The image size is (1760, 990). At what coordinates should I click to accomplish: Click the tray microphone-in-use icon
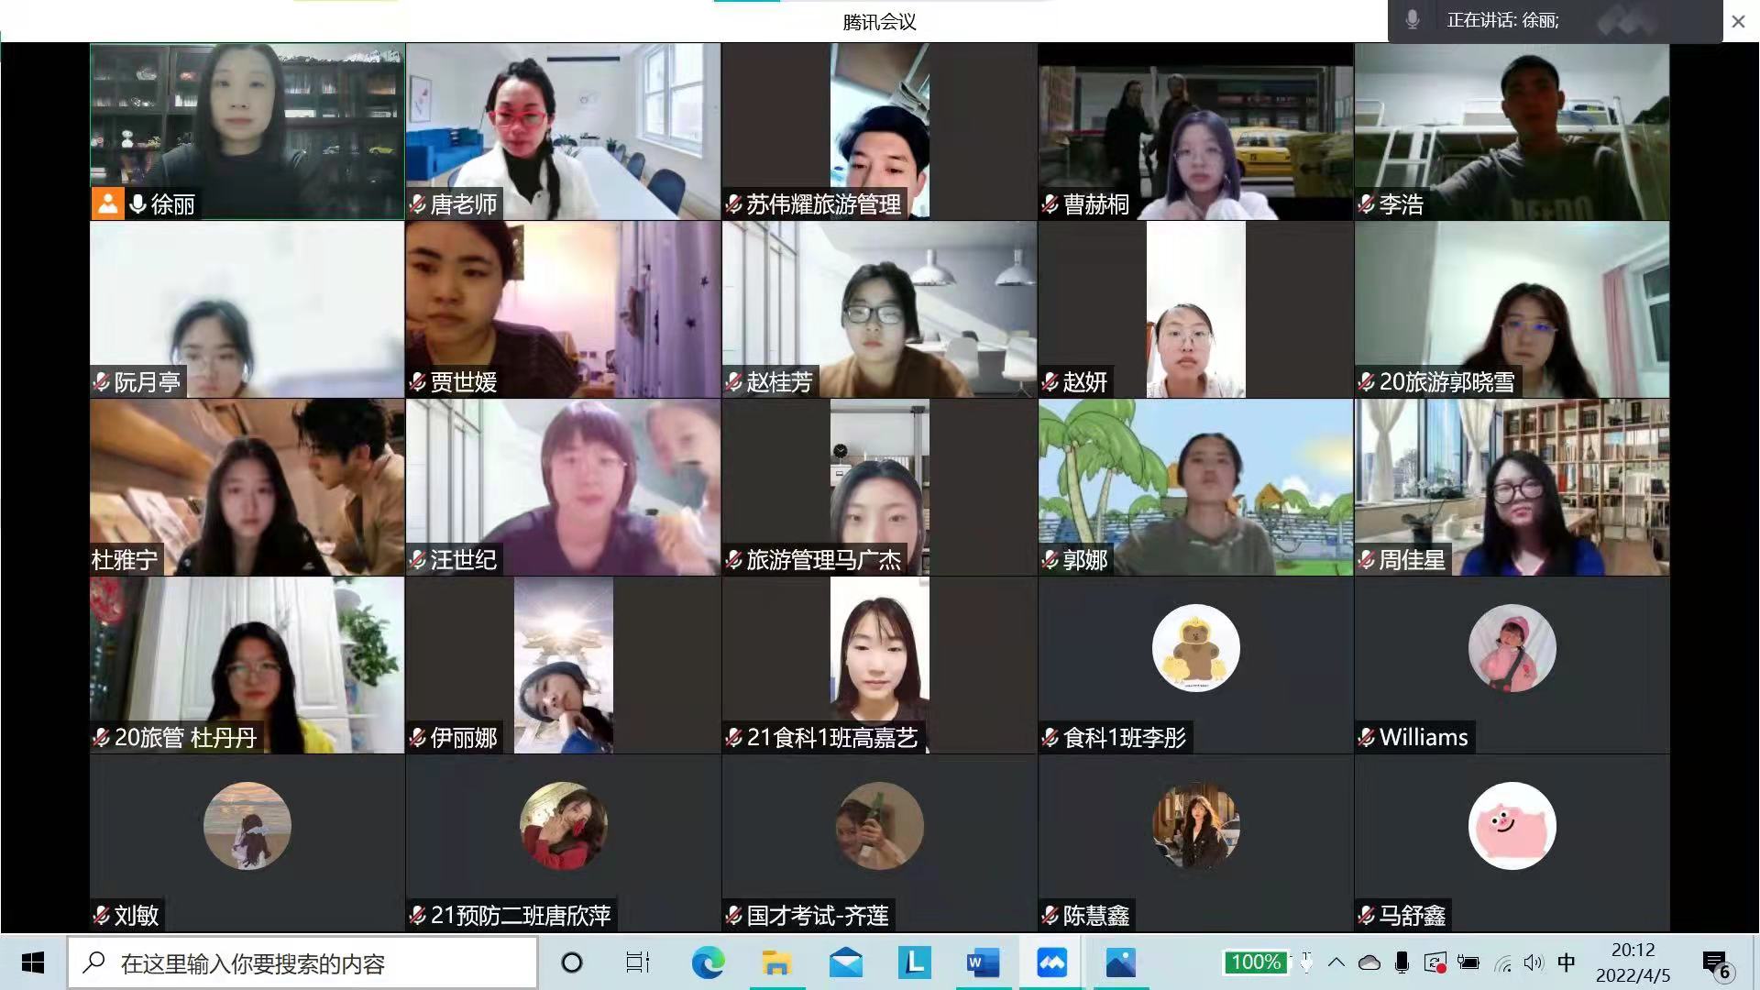[x=1402, y=962]
